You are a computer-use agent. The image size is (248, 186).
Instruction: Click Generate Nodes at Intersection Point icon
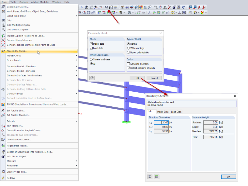(x=3, y=45)
